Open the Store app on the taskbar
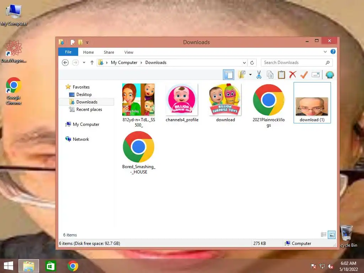Image resolution: width=364 pixels, height=273 pixels. pyautogui.click(x=50, y=266)
